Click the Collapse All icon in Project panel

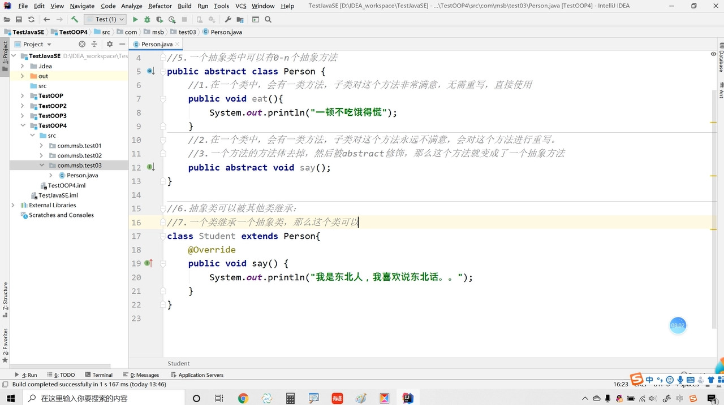tap(94, 44)
